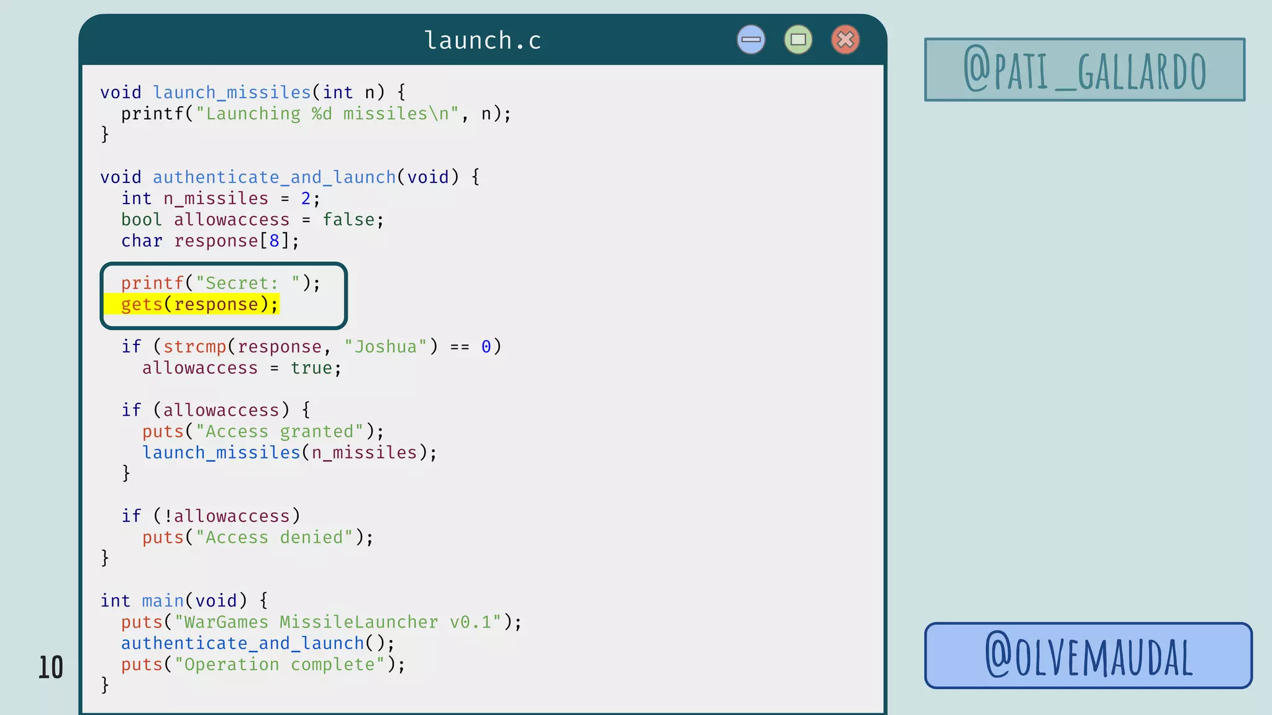The width and height of the screenshot is (1272, 715).
Task: Click the highlighted gets(response); line
Action: click(x=192, y=304)
